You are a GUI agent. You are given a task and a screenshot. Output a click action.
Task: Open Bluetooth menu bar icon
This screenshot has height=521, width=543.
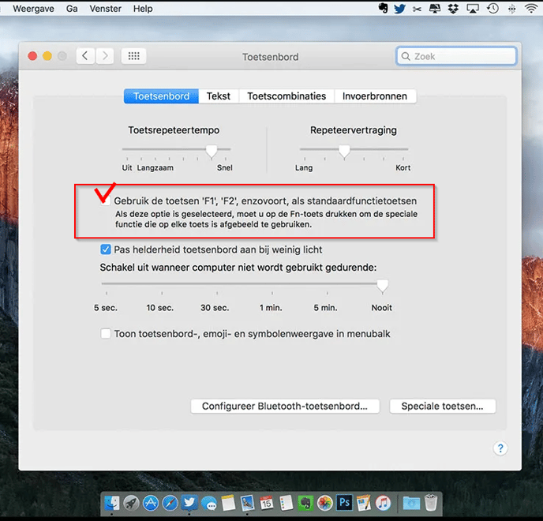512,9
